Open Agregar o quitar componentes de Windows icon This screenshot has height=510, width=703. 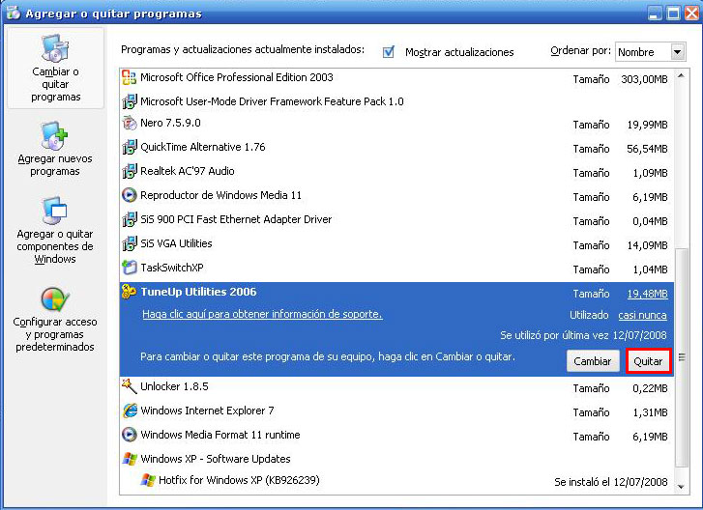click(55, 211)
